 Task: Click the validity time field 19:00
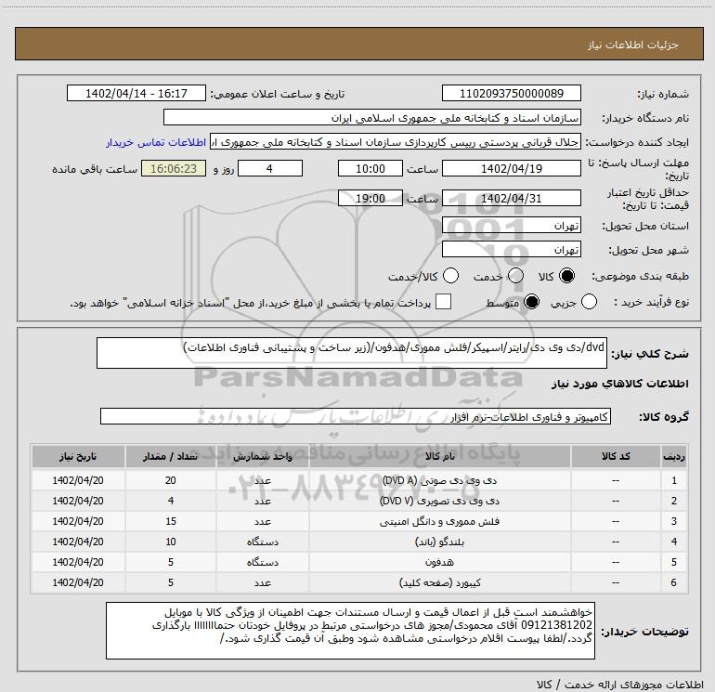pyautogui.click(x=370, y=199)
